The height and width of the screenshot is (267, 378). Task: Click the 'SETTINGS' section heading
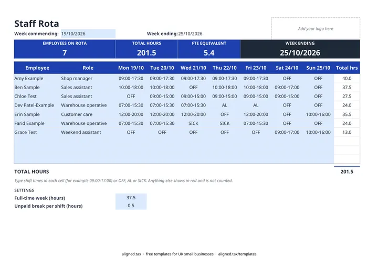24,190
